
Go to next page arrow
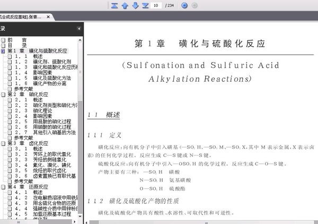pyautogui.click(x=135, y=5)
